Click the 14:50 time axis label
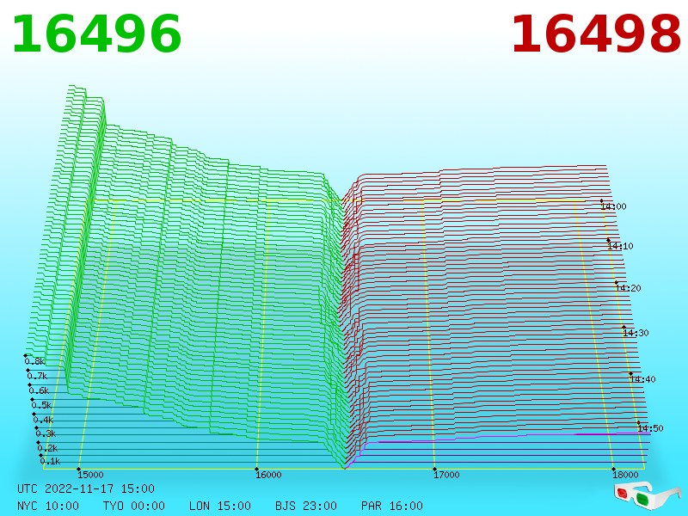Image resolution: width=688 pixels, height=516 pixels. click(650, 428)
